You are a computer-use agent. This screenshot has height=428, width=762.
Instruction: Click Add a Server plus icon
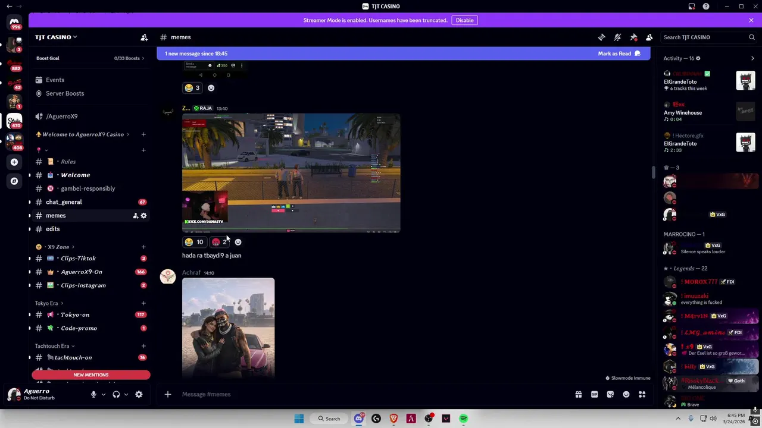click(x=14, y=162)
